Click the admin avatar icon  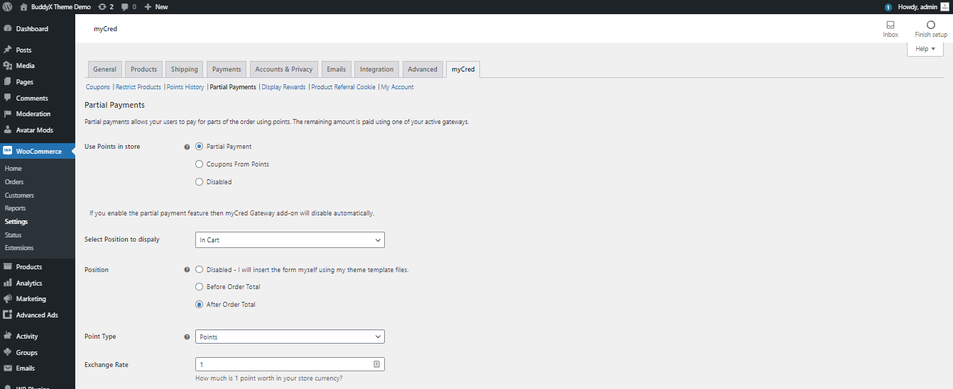pos(944,6)
